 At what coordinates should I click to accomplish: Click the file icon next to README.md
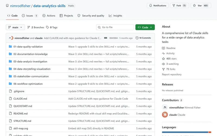tap(10, 113)
